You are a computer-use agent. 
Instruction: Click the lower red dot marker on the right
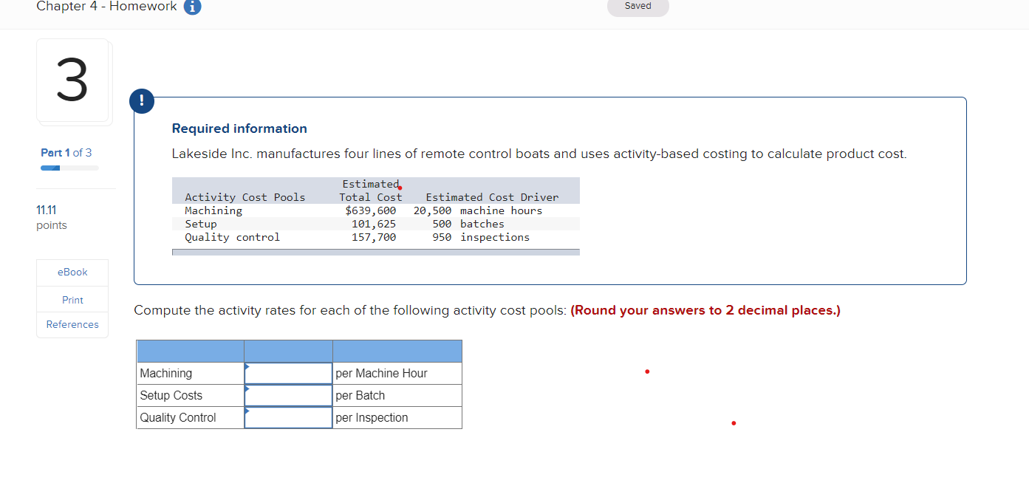click(x=734, y=423)
